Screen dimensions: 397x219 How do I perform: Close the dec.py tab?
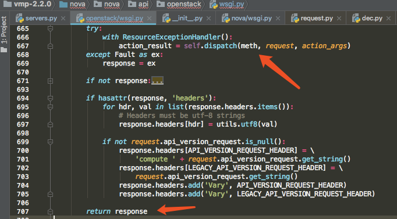pos(388,19)
